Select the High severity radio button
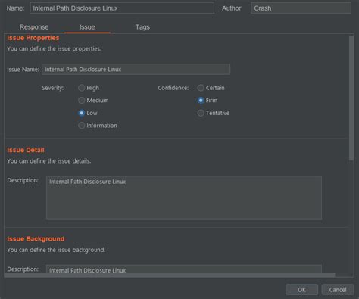 [81, 88]
